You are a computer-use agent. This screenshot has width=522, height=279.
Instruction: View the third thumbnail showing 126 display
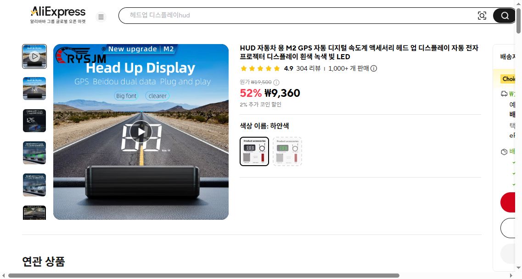tap(34, 121)
